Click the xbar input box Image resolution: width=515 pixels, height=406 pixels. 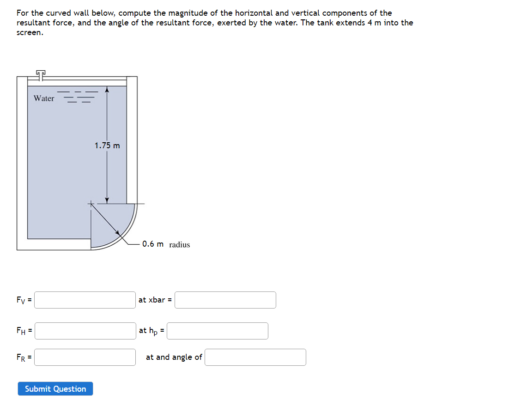pyautogui.click(x=225, y=300)
